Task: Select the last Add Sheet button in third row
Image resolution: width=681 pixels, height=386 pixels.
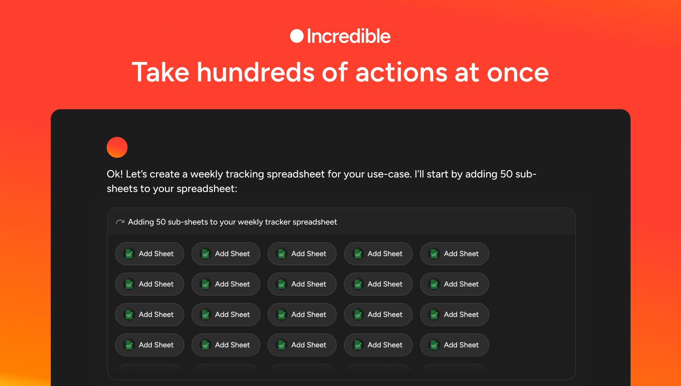Action: pos(455,315)
